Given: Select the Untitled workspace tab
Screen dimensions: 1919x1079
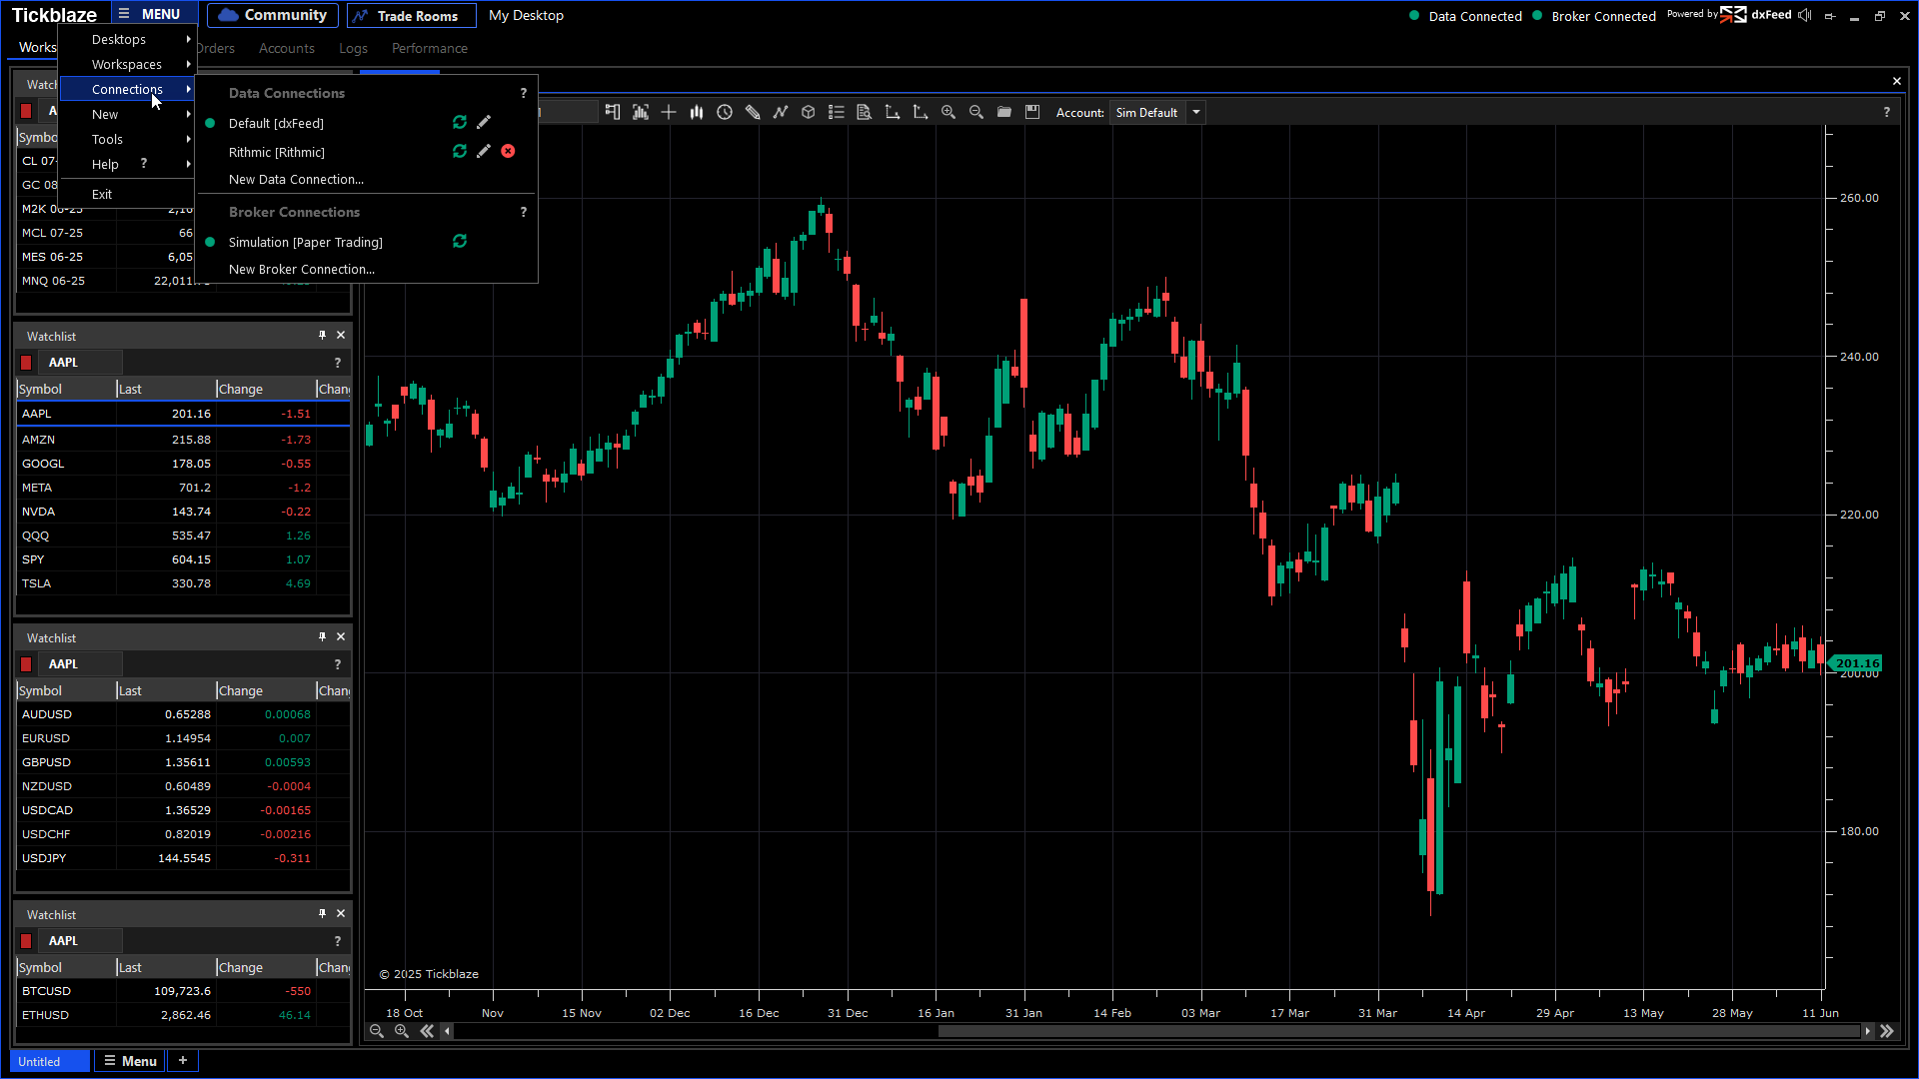Looking at the screenshot, I should (x=50, y=1061).
